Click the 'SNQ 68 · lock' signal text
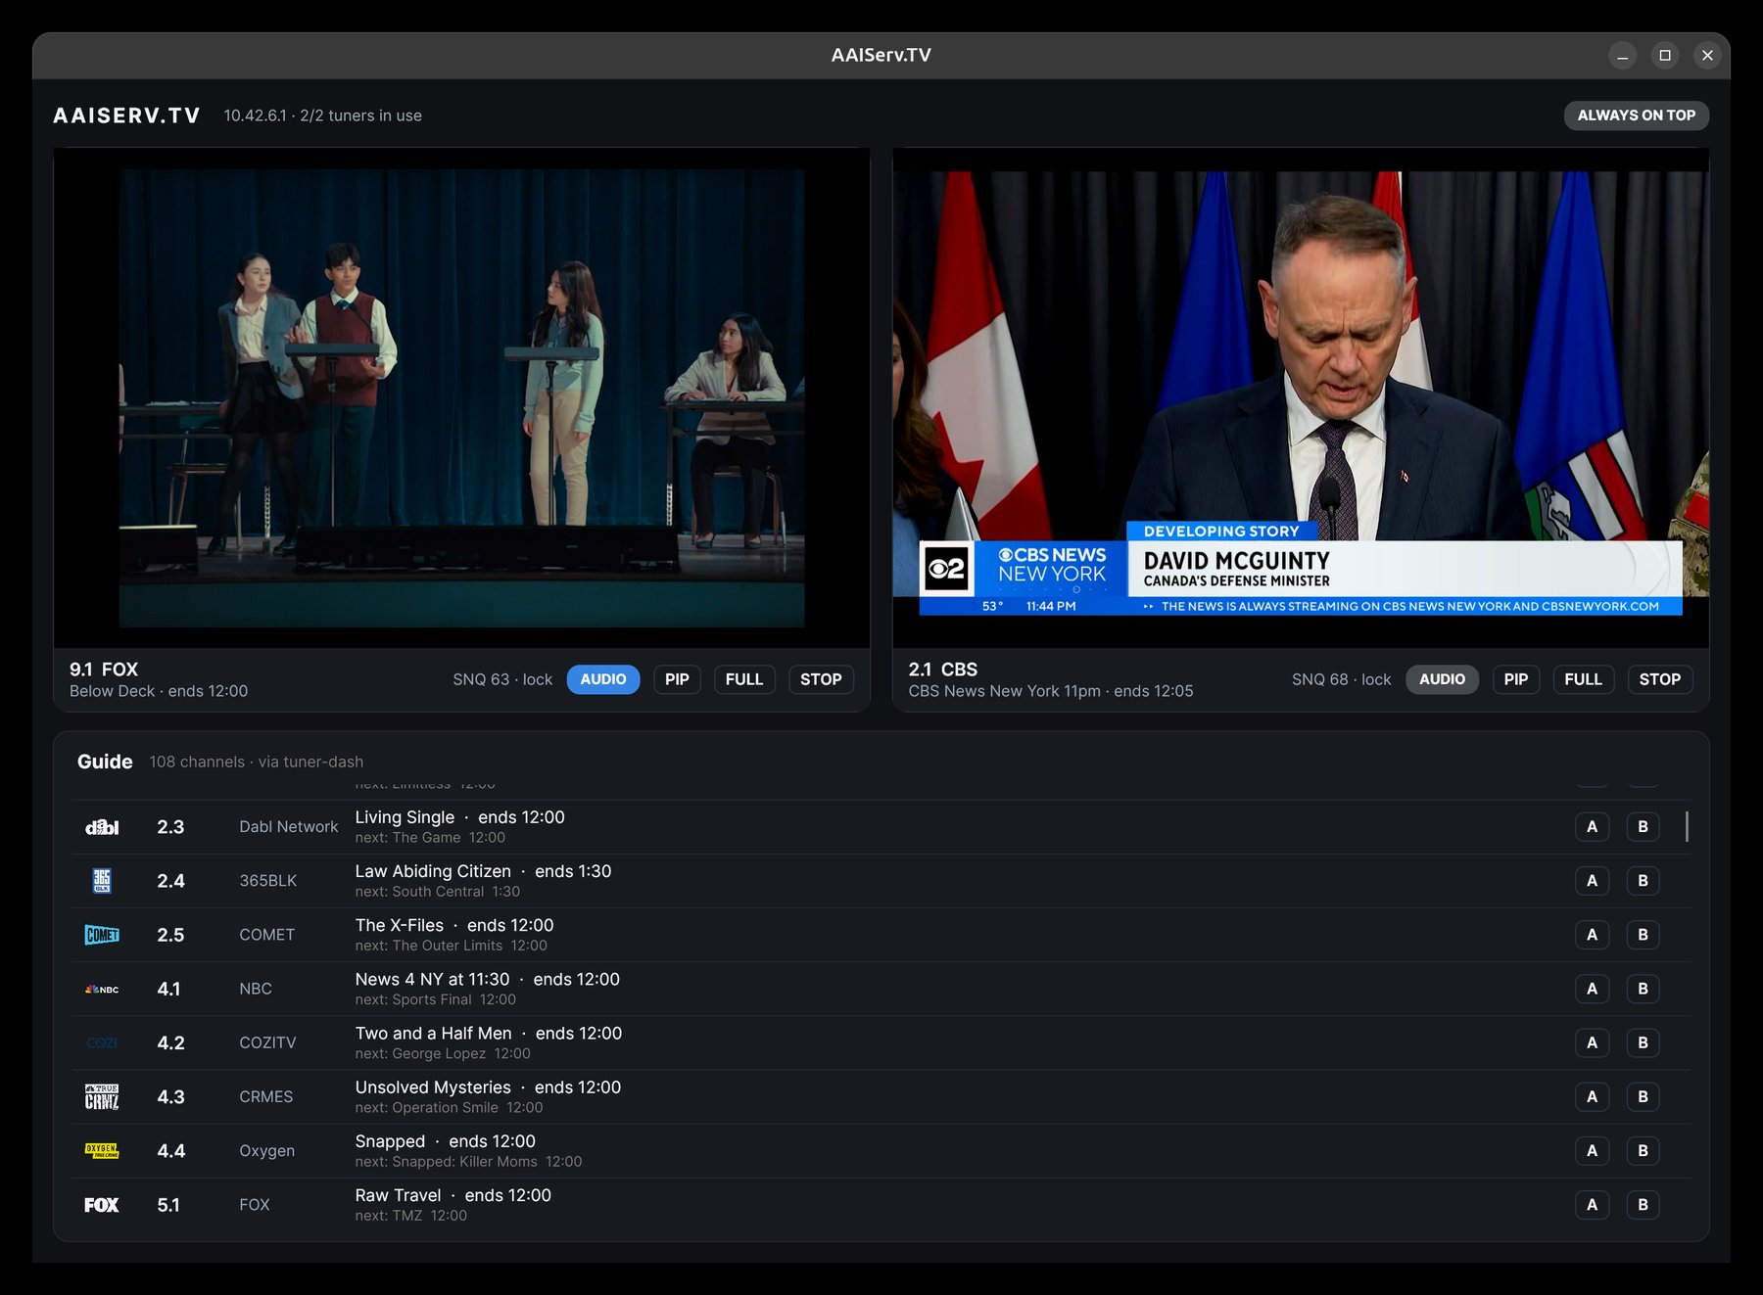Viewport: 1763px width, 1295px height. 1341,679
